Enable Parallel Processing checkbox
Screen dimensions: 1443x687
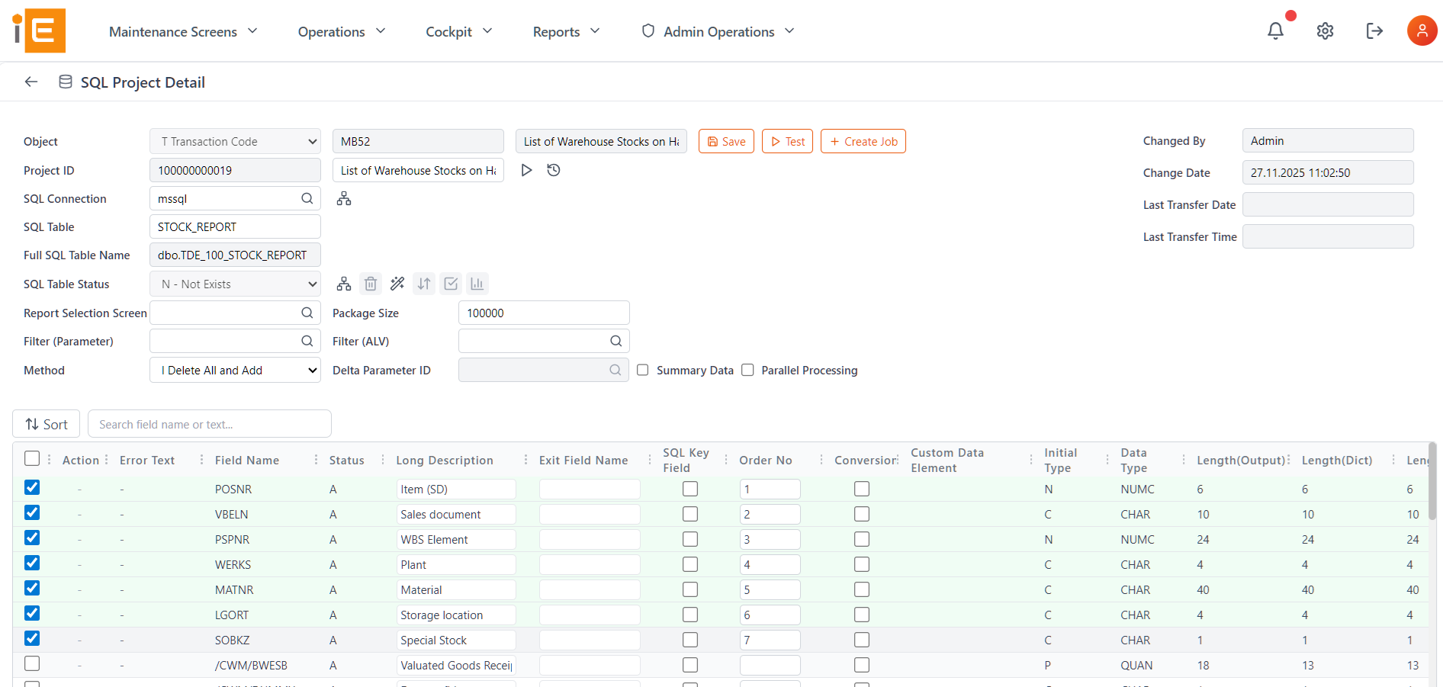(x=747, y=370)
